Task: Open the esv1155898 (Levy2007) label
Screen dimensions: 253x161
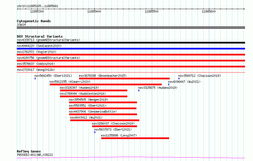Action: 119,135
